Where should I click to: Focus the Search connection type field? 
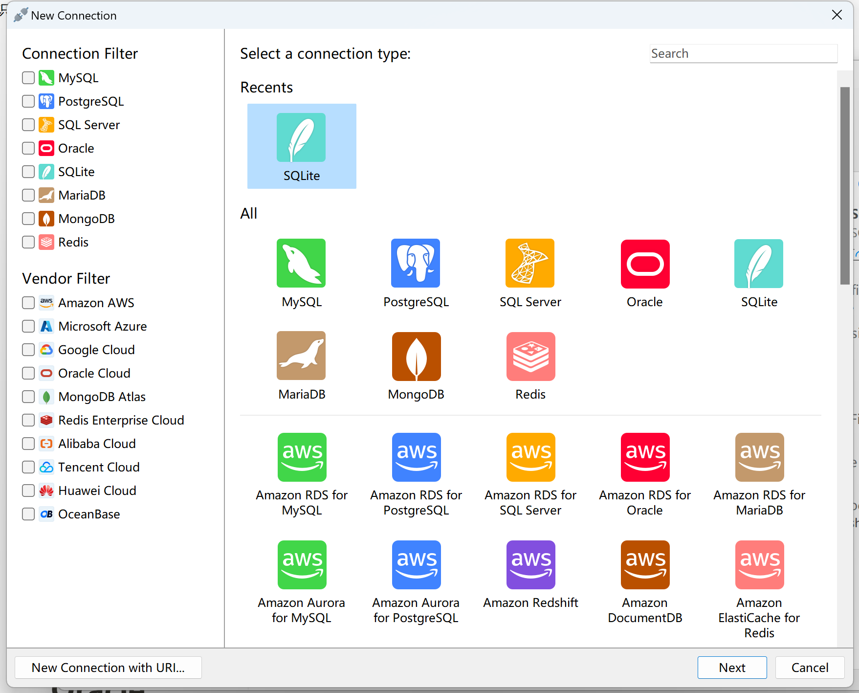coord(743,53)
